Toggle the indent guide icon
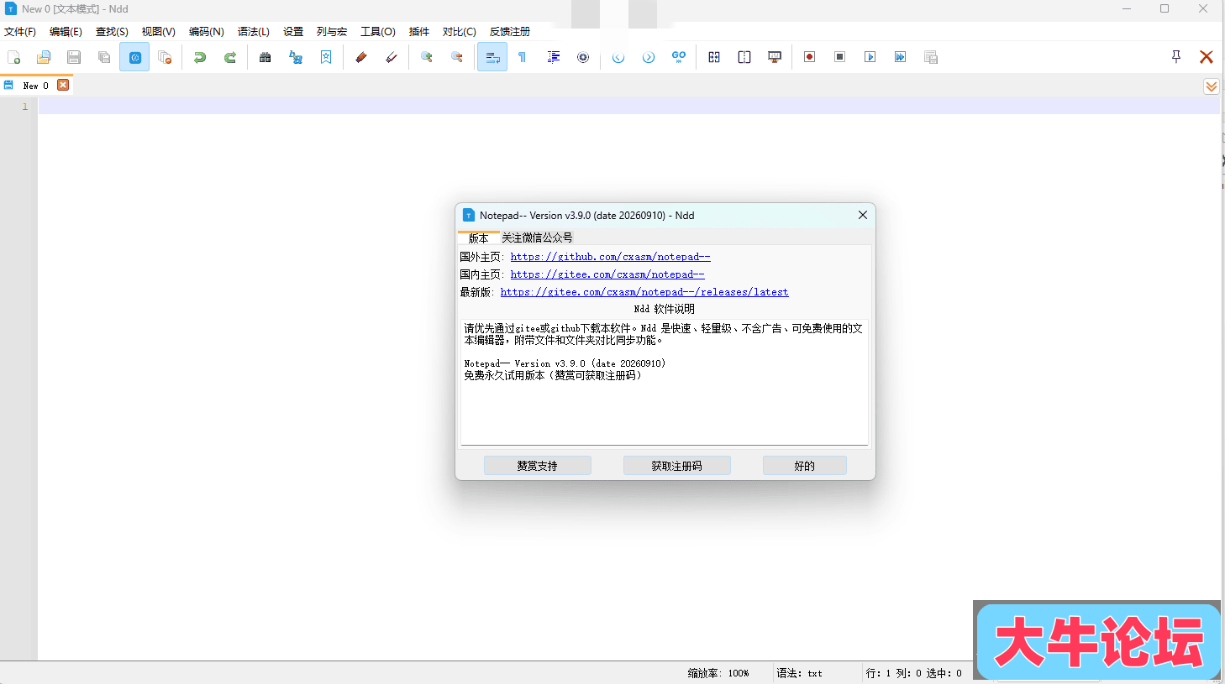 click(x=553, y=57)
